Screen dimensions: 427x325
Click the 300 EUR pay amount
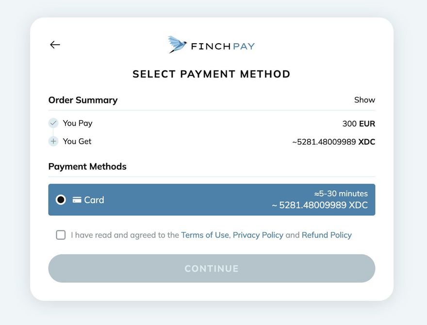pos(359,124)
